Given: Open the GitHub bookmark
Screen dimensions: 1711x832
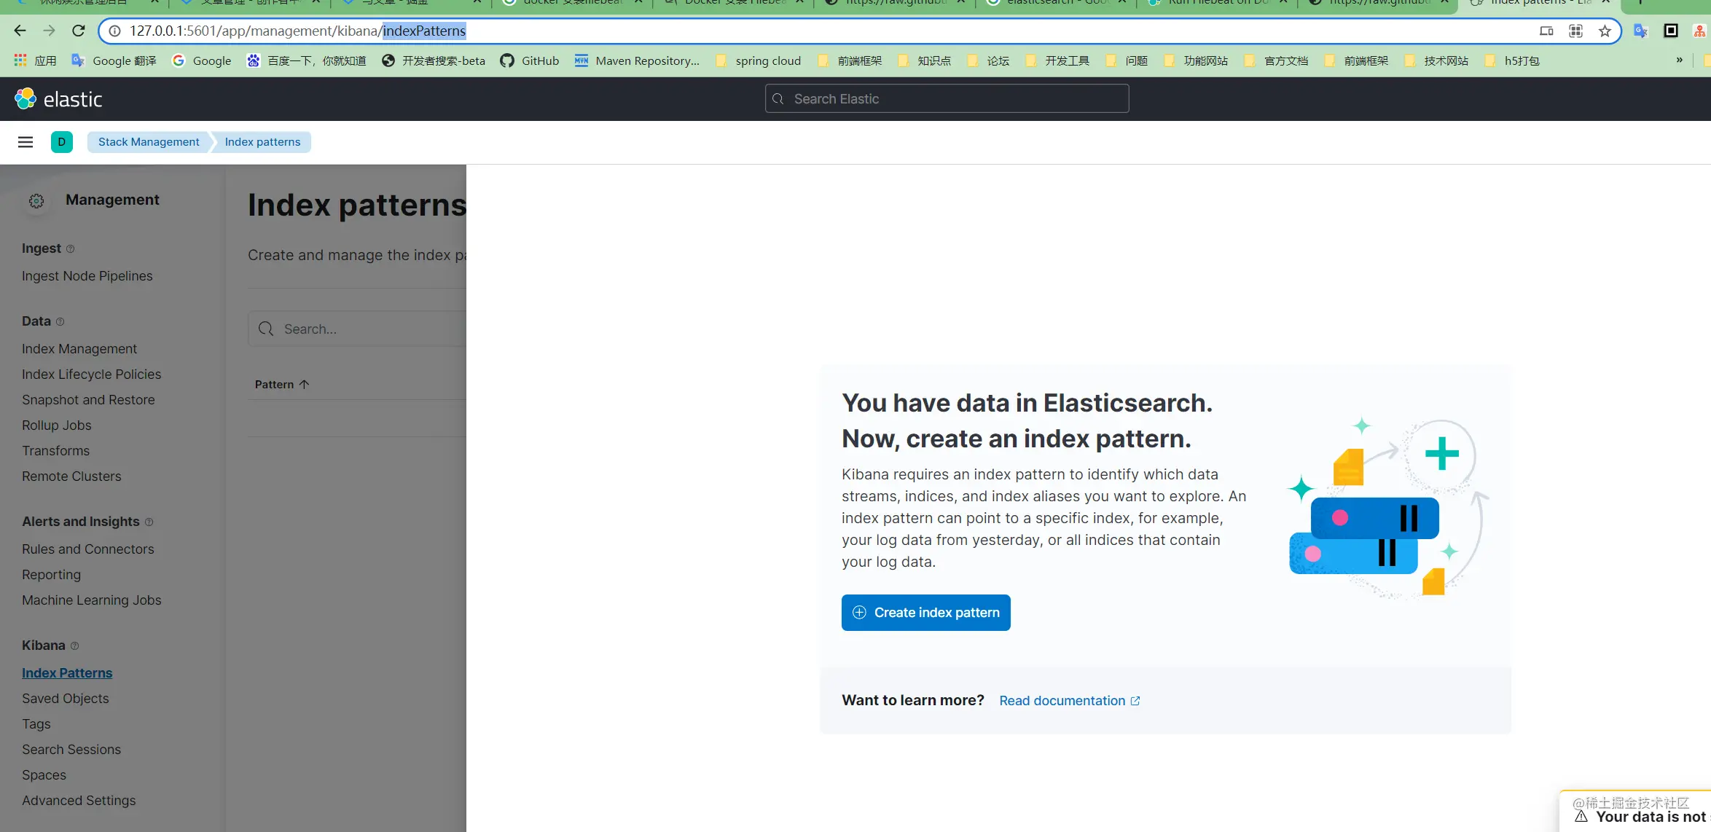Looking at the screenshot, I should [530, 60].
